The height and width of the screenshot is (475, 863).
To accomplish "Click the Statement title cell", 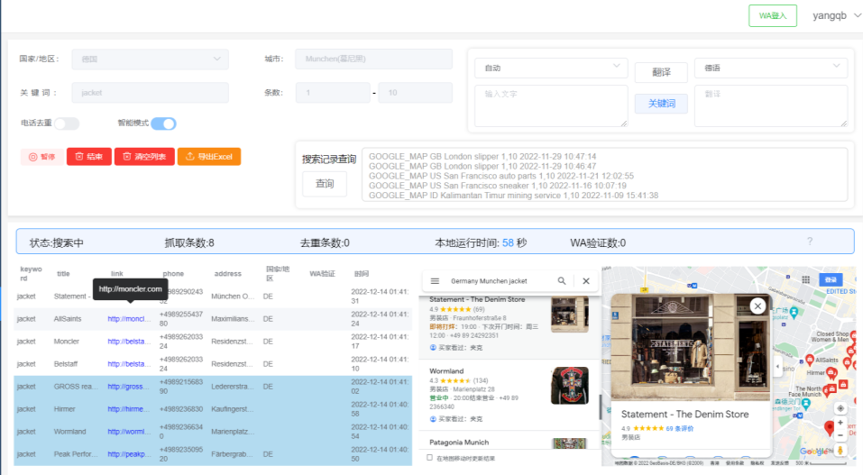I will click(72, 297).
